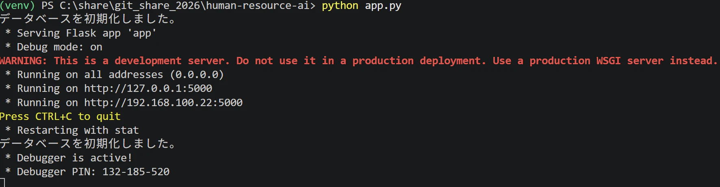Viewport: 720px width, 187px height.
Task: Click the 'Running on all addresses' text
Action: point(90,75)
